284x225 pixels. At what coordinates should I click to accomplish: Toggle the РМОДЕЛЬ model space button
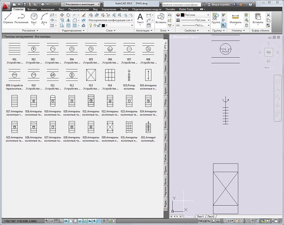coord(204,221)
